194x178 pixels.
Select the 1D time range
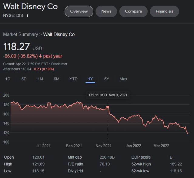[x=8, y=79]
